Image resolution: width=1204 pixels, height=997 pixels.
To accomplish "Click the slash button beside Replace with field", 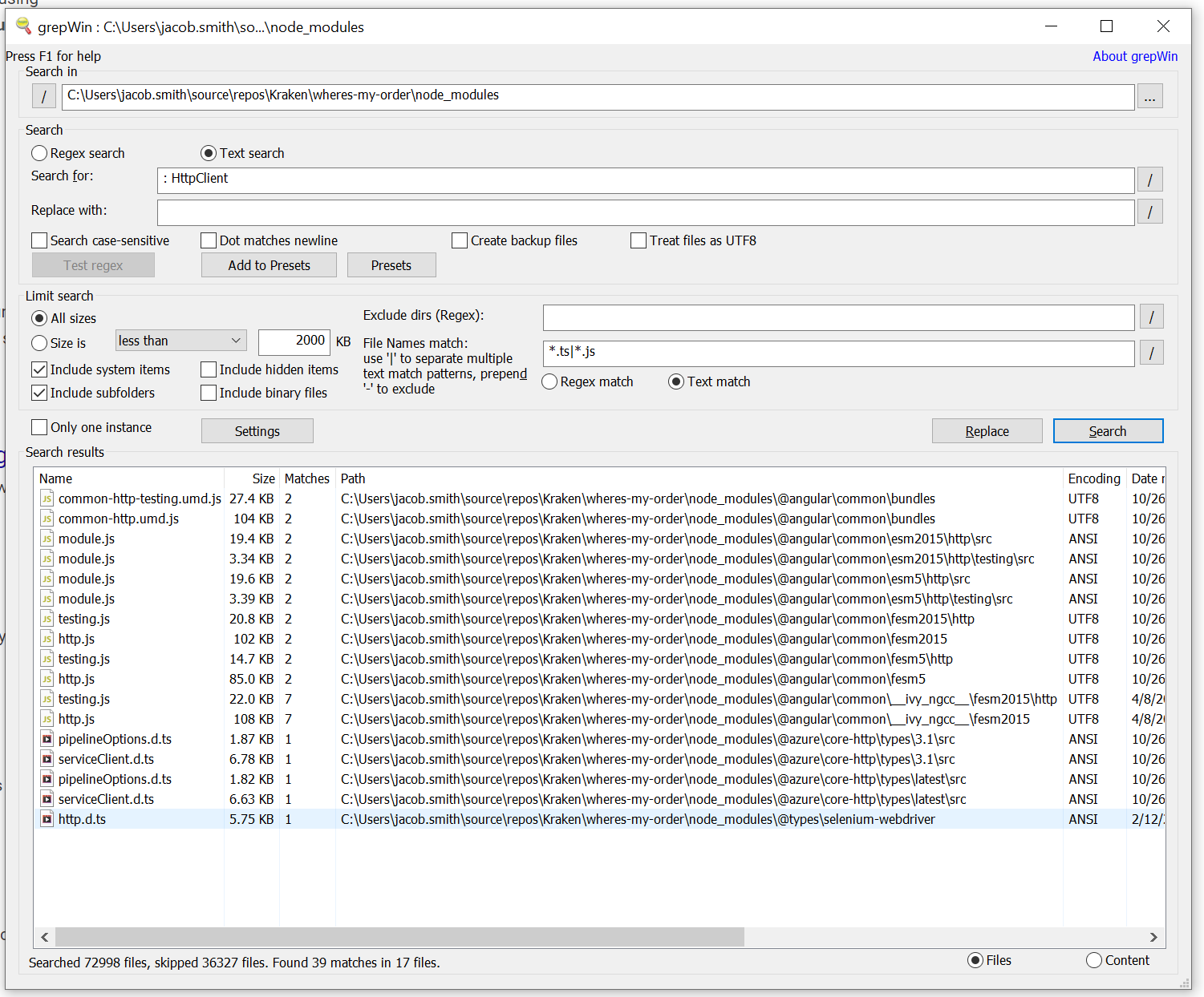I will click(1150, 212).
